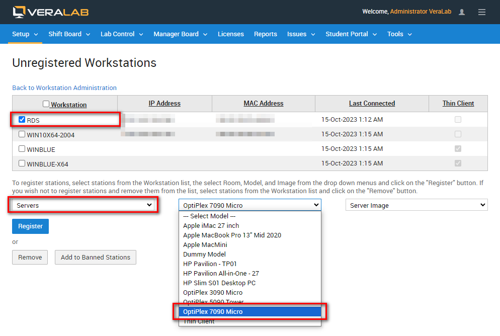This screenshot has width=500, height=336.
Task: Open the user profile icon
Action: [x=461, y=12]
